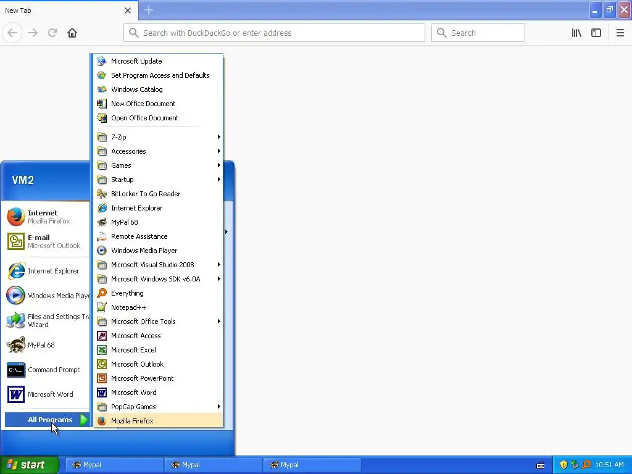The image size is (632, 474).
Task: Expand the Accessories submenu arrow
Action: tap(219, 151)
